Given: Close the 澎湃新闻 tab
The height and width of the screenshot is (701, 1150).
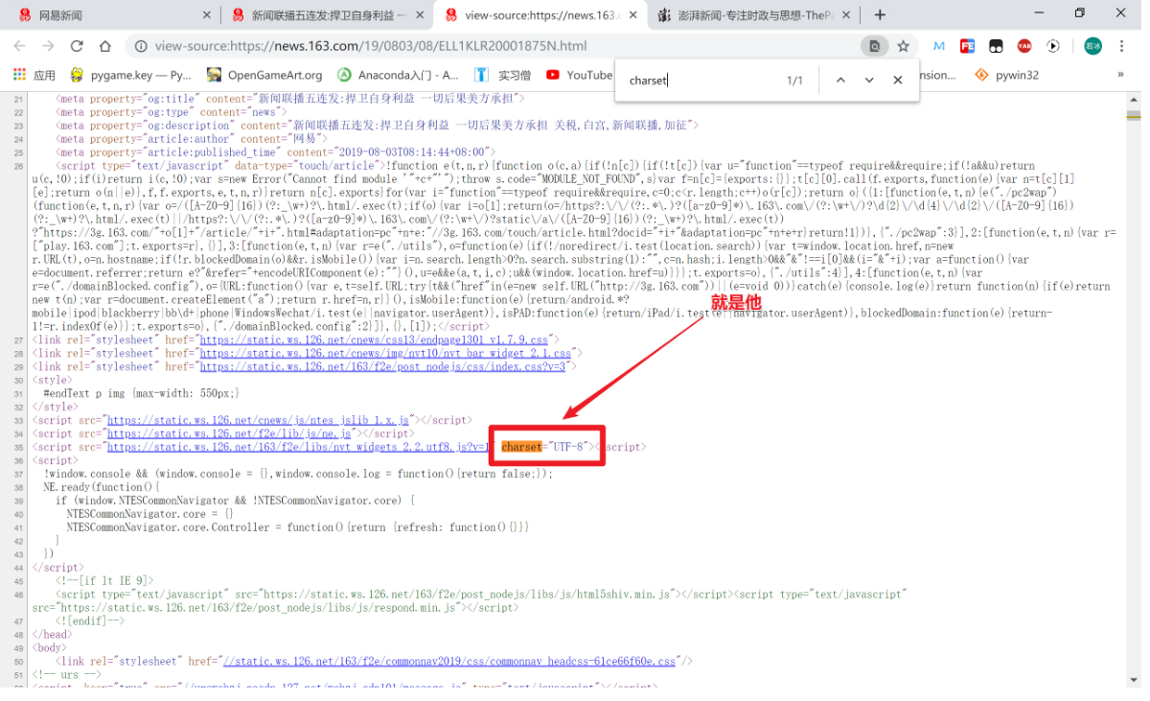Looking at the screenshot, I should pyautogui.click(x=848, y=15).
